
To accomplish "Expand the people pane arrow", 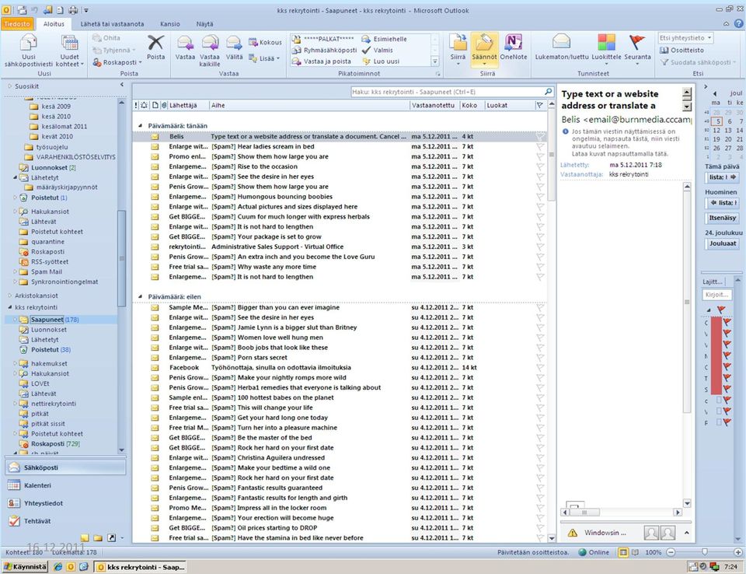I will [x=686, y=533].
